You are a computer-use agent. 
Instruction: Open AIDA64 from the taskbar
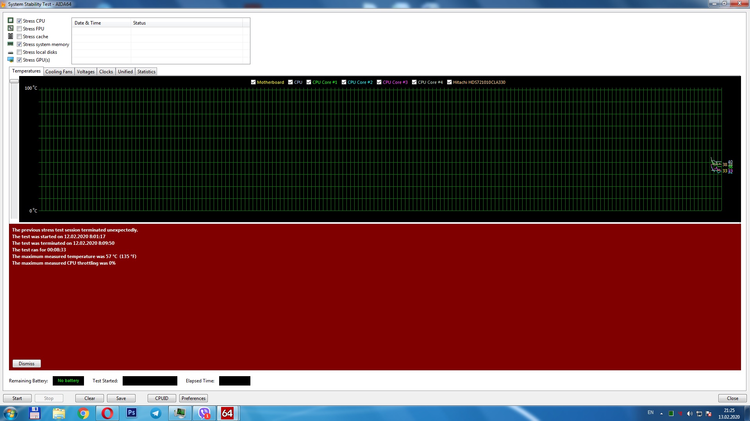click(227, 413)
